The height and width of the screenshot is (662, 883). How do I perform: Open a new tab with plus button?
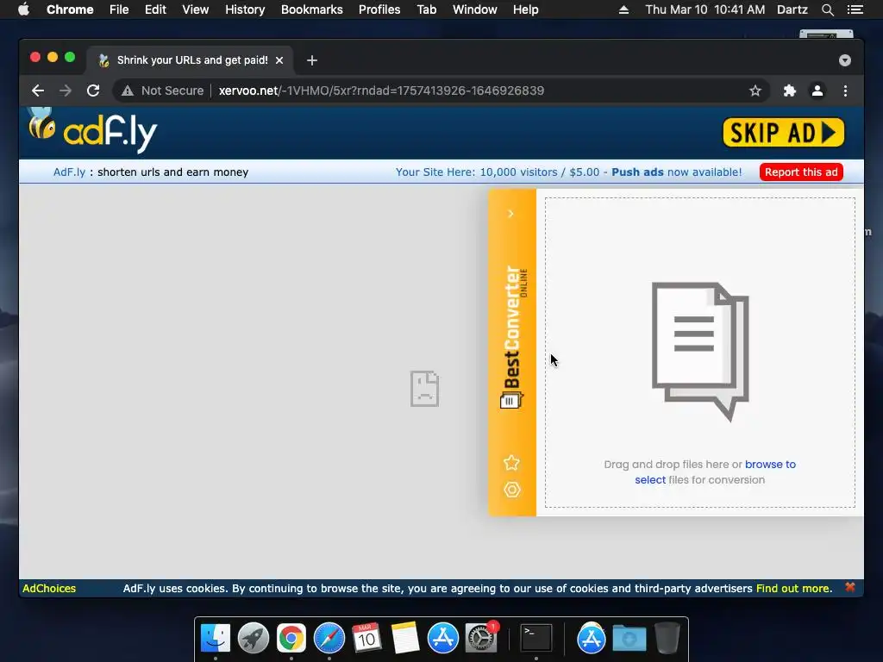click(x=312, y=60)
